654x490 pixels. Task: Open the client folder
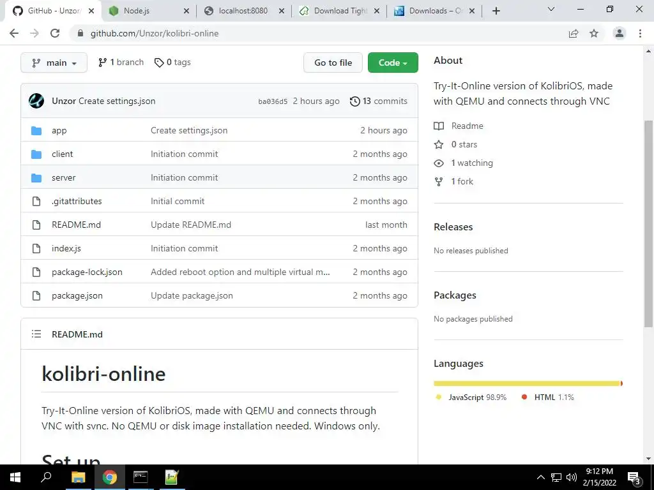click(62, 154)
